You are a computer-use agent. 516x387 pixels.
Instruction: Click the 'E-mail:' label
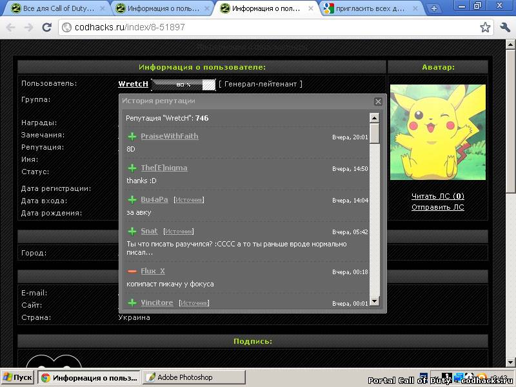(x=34, y=293)
